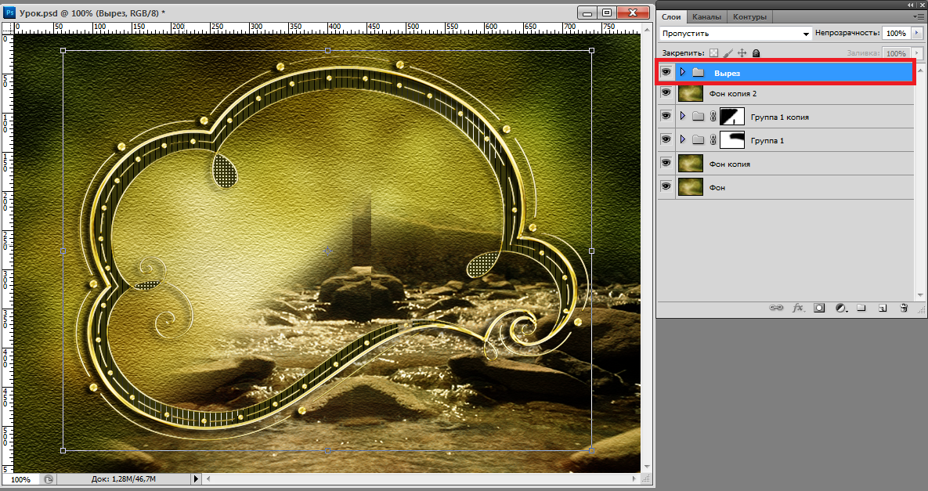The image size is (928, 491).
Task: Switch to the Контуры tab
Action: click(x=749, y=17)
